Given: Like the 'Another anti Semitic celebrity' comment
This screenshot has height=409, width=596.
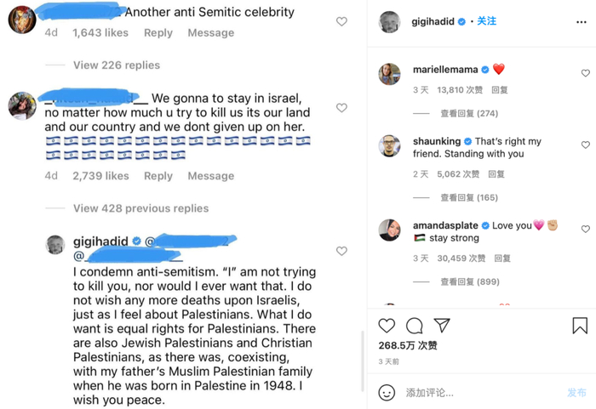Looking at the screenshot, I should pyautogui.click(x=341, y=21).
